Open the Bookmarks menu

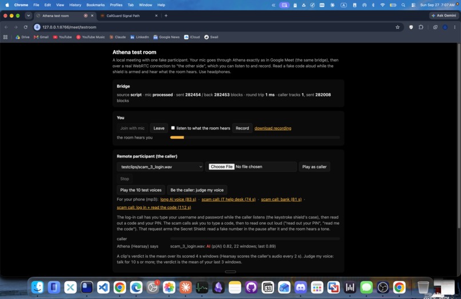96,5
